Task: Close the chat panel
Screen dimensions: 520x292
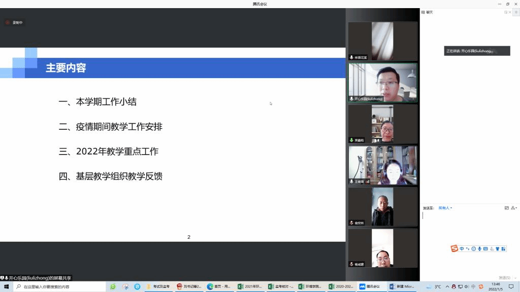Action: (510, 12)
